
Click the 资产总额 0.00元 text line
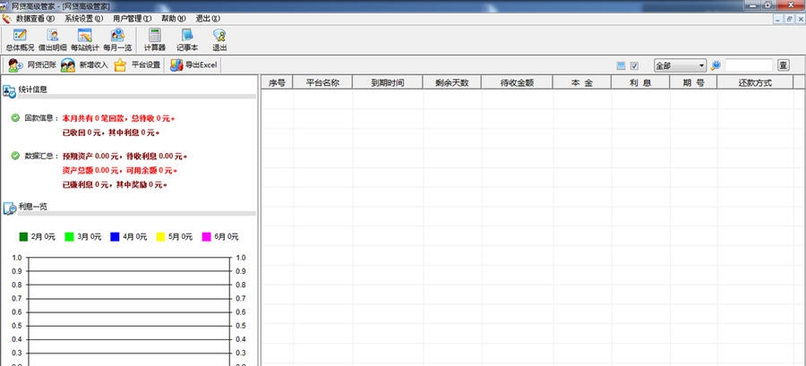click(x=120, y=170)
